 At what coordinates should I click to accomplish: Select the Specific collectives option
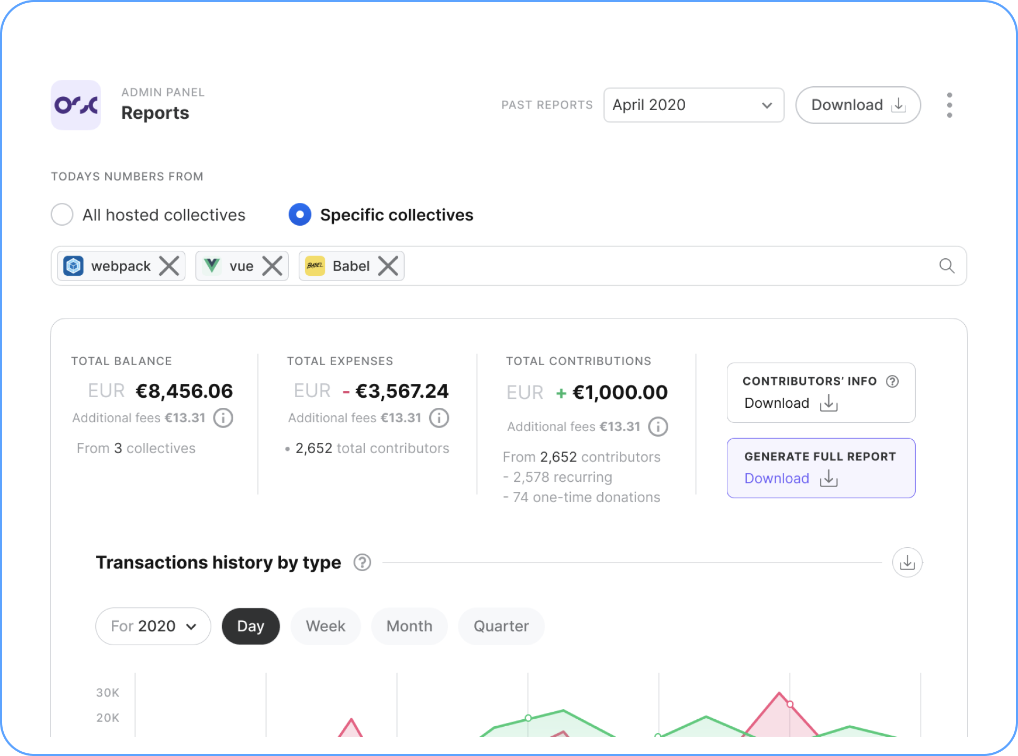coord(300,215)
